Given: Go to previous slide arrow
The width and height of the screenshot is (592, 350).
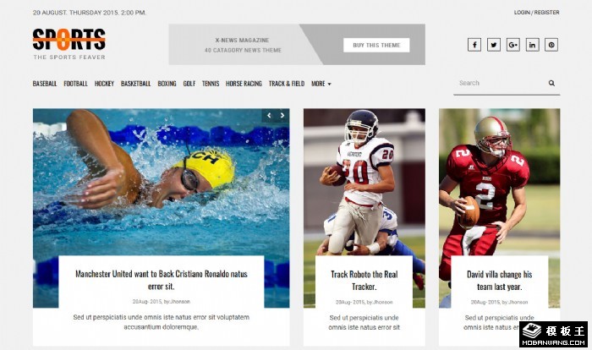Looking at the screenshot, I should 269,116.
